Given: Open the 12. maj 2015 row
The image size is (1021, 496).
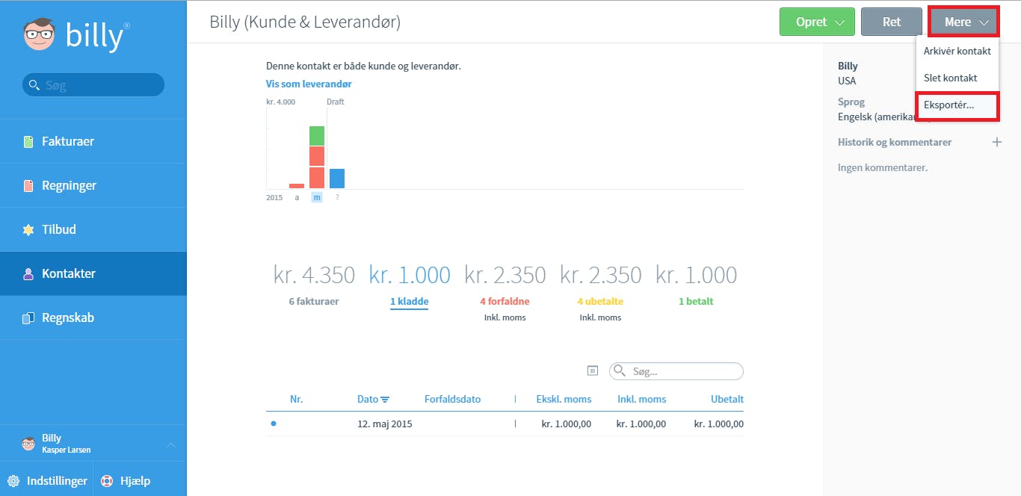Looking at the screenshot, I should coord(505,424).
